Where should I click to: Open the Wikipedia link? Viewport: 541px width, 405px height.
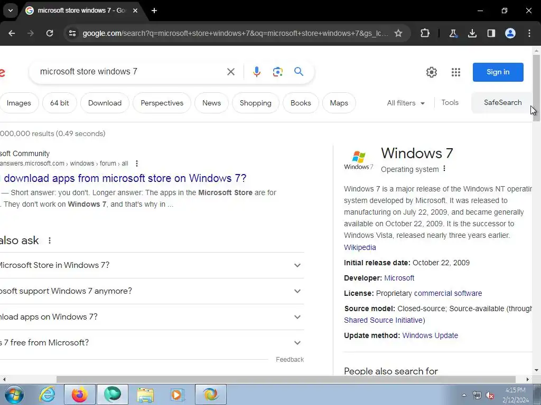(360, 247)
